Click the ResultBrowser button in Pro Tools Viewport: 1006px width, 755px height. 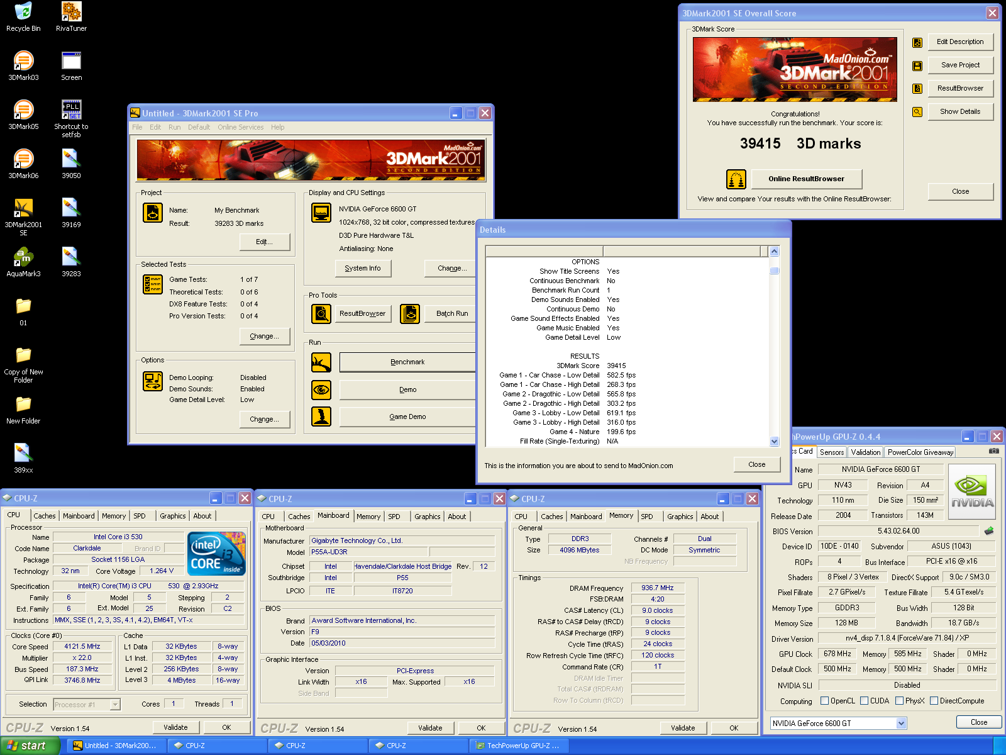362,314
